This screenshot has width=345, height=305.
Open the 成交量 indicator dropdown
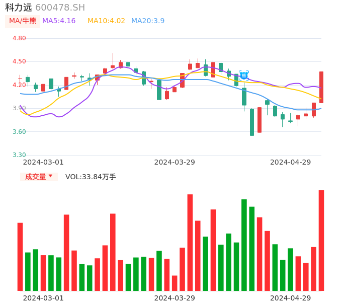pyautogui.click(x=39, y=177)
